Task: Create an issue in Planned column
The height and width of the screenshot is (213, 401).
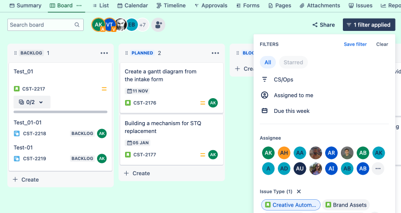Action: (x=137, y=173)
